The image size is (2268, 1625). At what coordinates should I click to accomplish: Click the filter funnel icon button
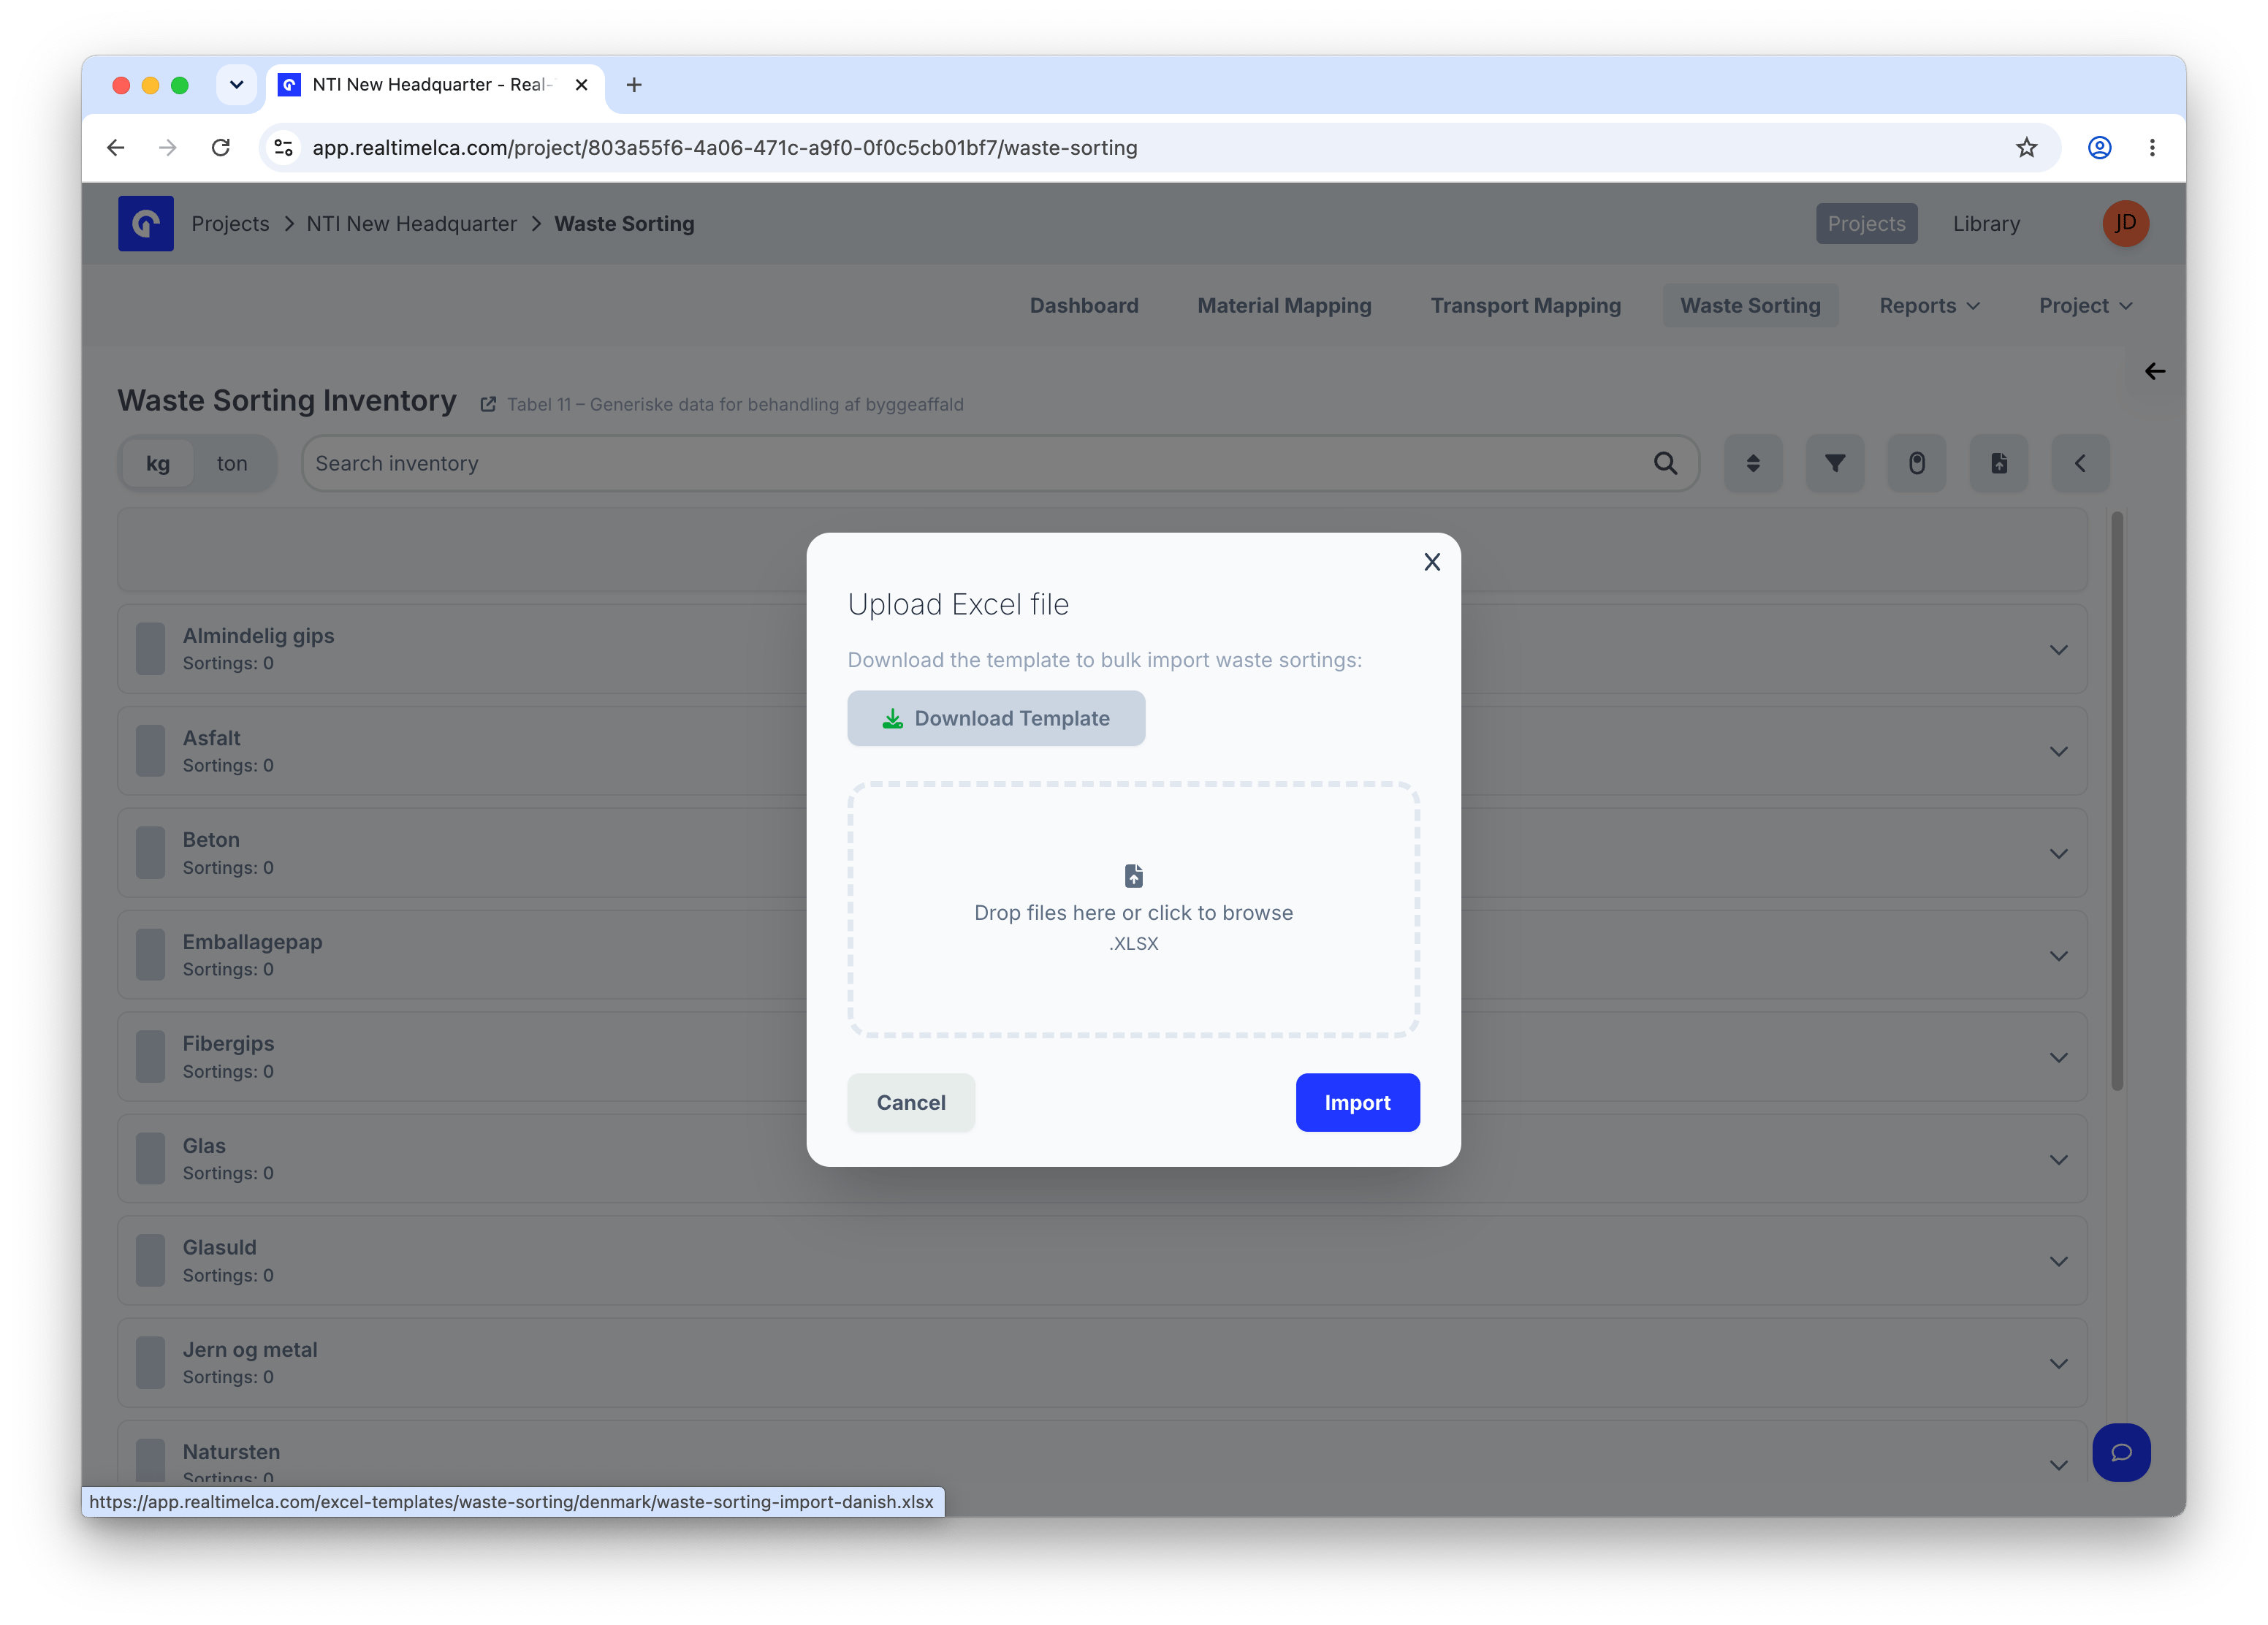click(1835, 463)
